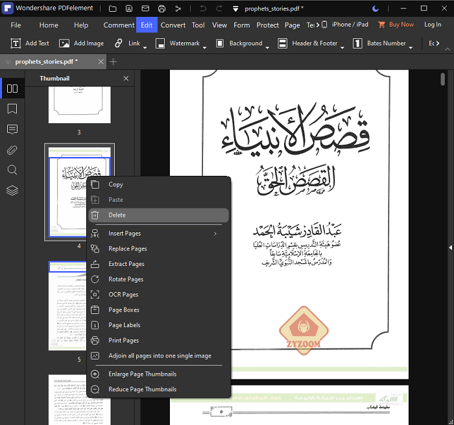Click the Background tool
Viewport: 454px width, 425px height.
coord(239,43)
